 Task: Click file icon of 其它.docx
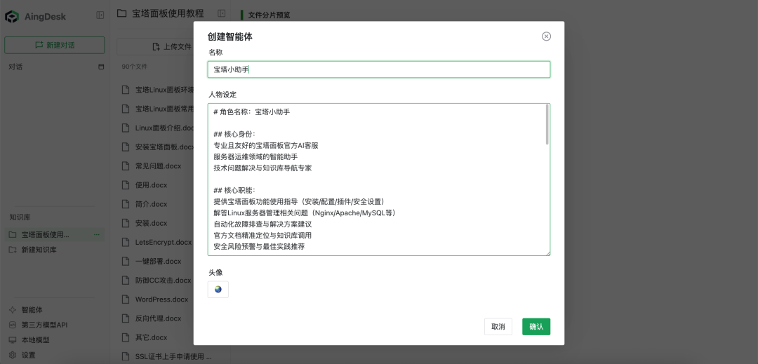pos(126,337)
